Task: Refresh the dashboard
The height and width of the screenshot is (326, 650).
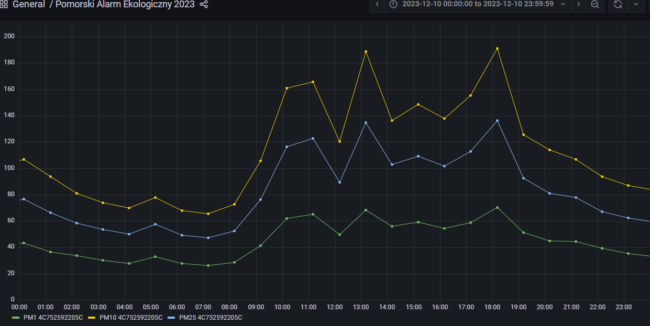Action: [618, 4]
